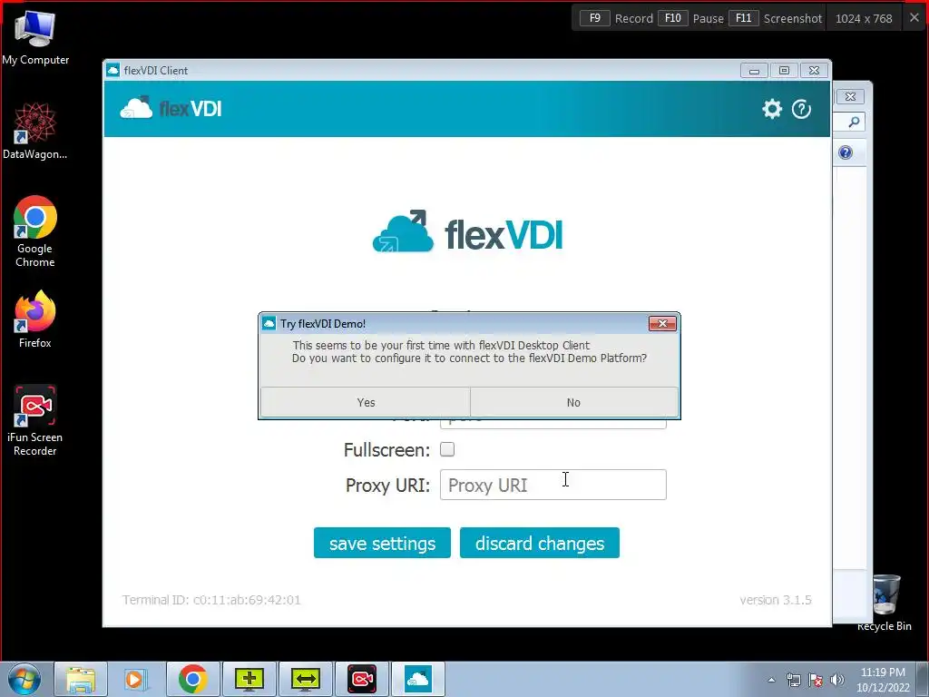Click the discard changes button
This screenshot has width=929, height=697.
(540, 543)
